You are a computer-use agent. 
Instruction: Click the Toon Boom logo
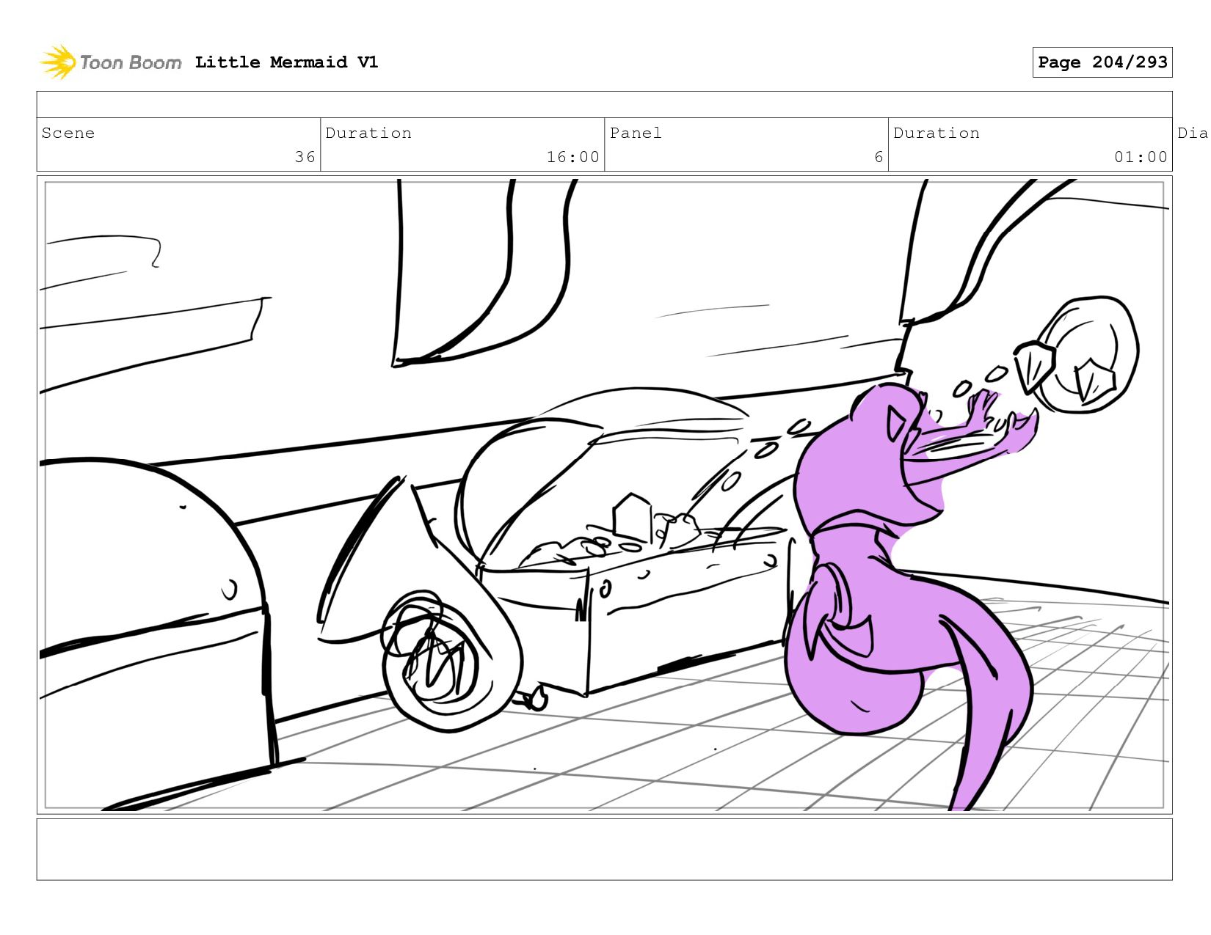(x=110, y=62)
